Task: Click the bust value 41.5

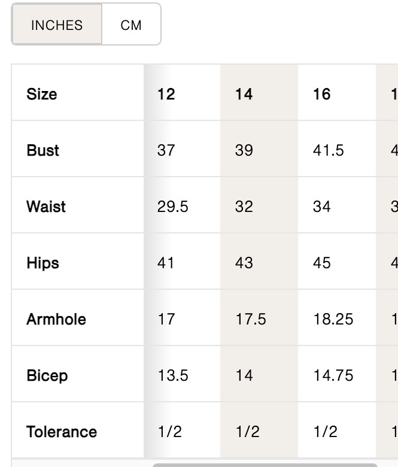Action: 329,150
